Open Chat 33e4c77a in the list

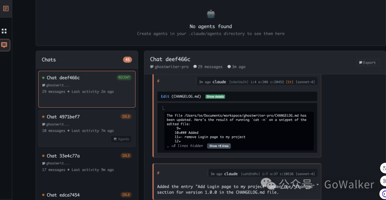coord(87,167)
